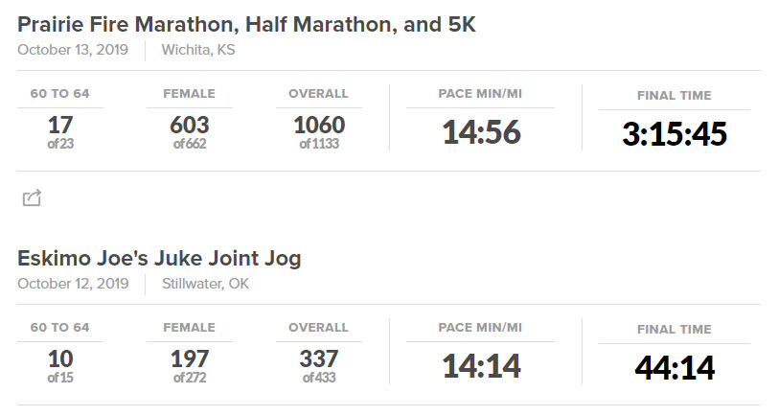Click the 3:15:45 final time
The width and height of the screenshot is (779, 416).
coord(675,134)
